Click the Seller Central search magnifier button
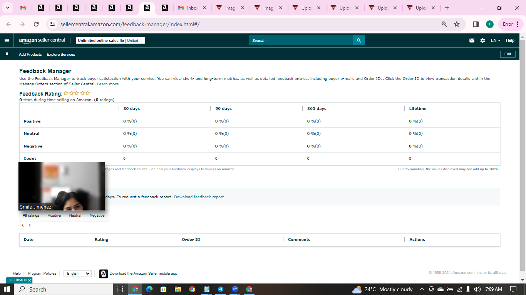The width and height of the screenshot is (526, 295). point(359,40)
